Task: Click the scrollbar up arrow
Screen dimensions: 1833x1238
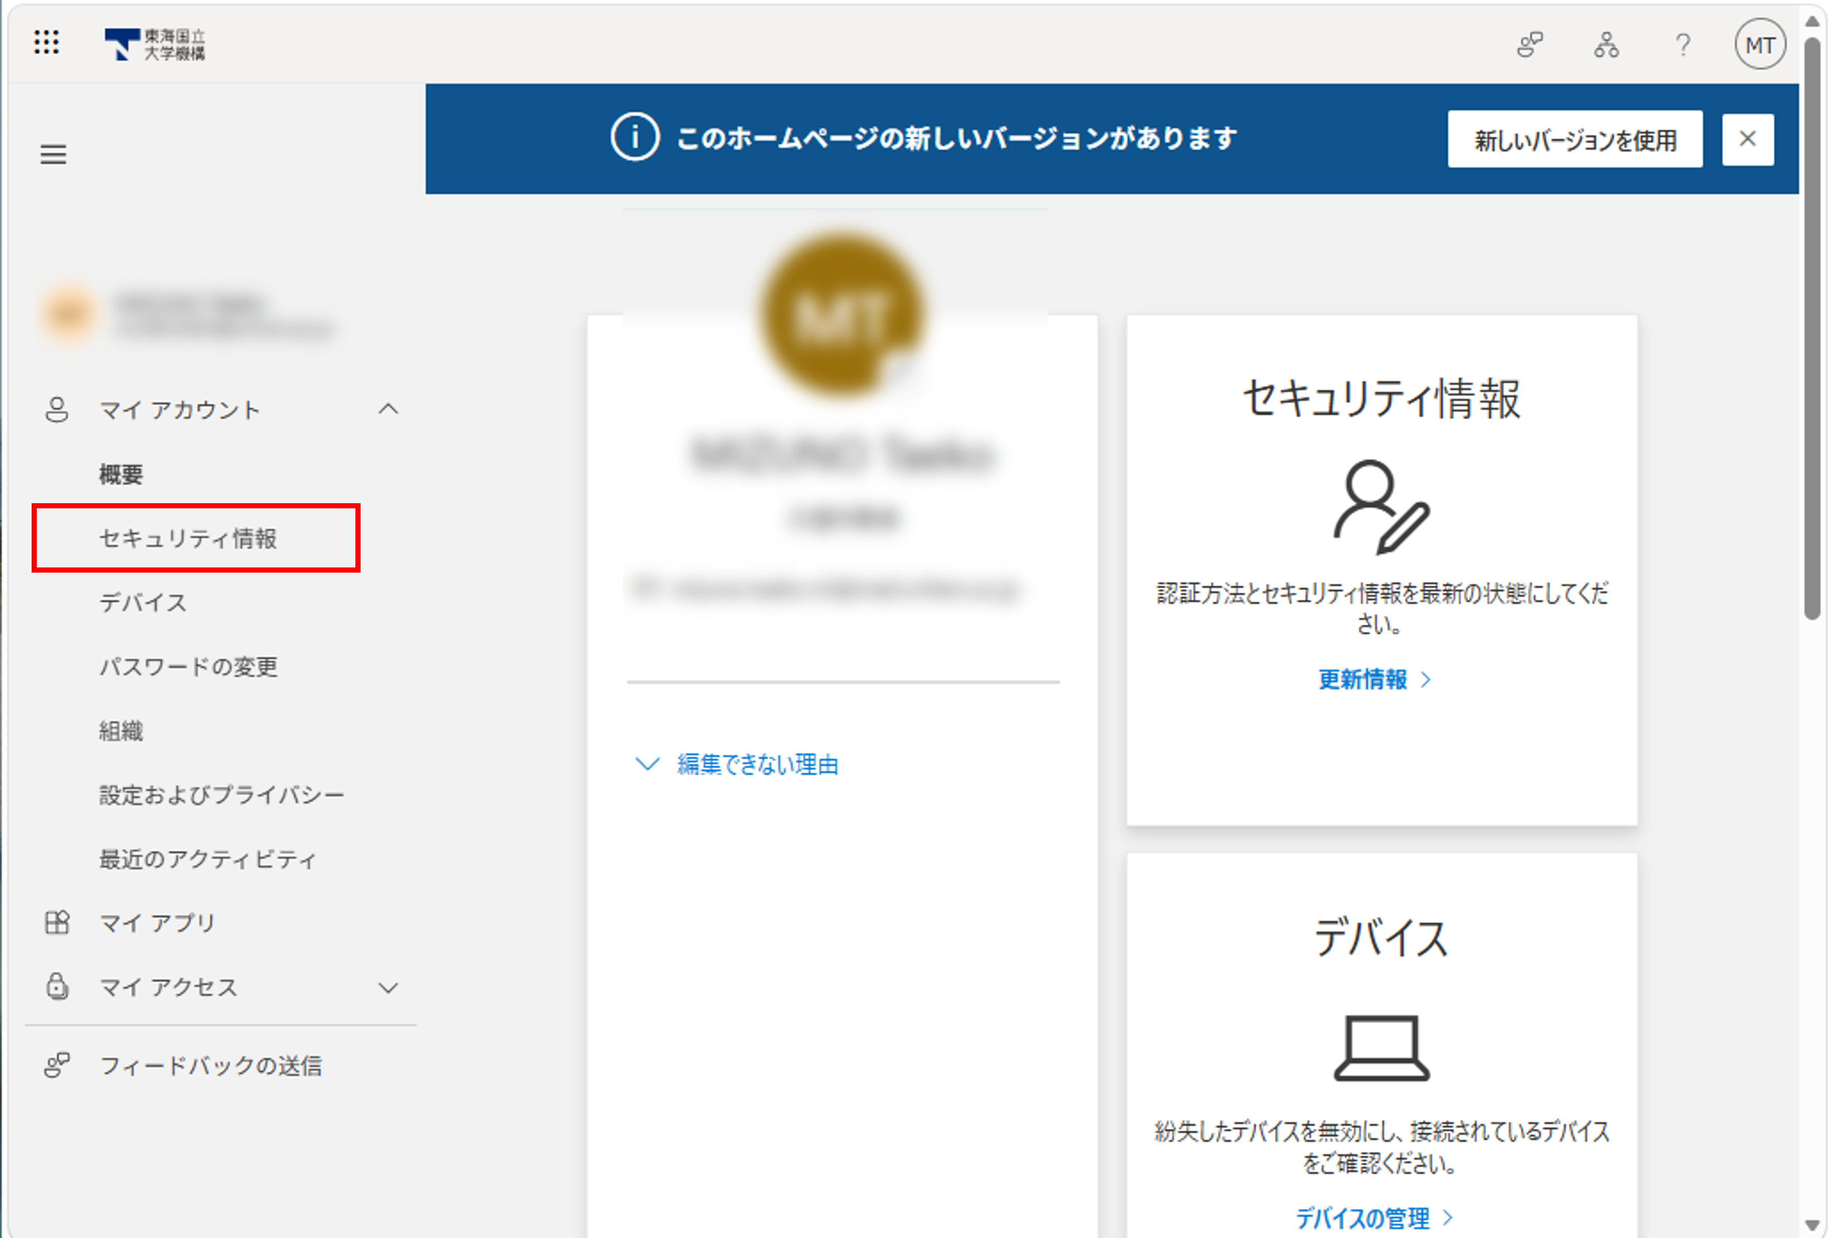Action: click(1812, 21)
